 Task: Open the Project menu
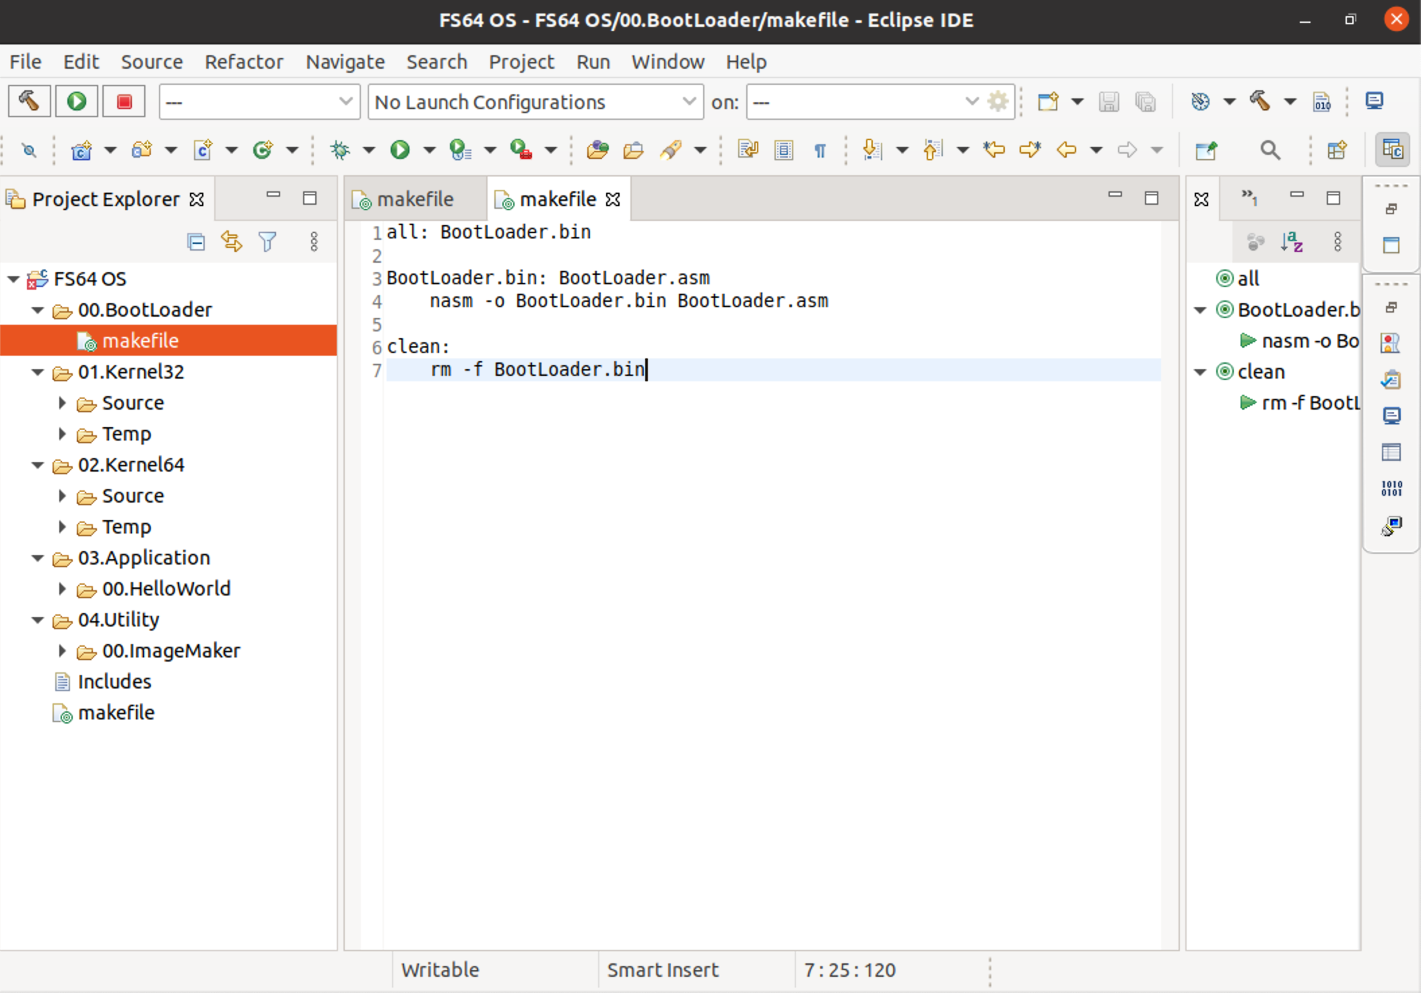(x=521, y=62)
